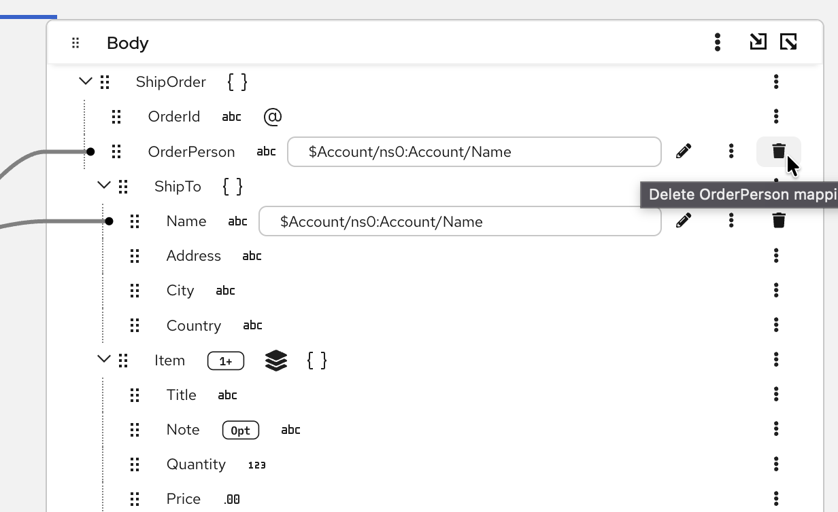Grab the Body panel drag handle
838x512 pixels.
(76, 43)
